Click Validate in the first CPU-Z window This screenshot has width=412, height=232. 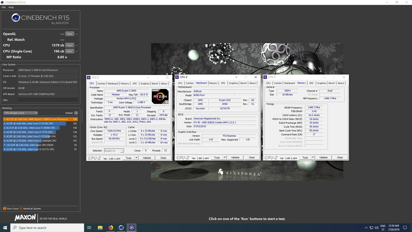pyautogui.click(x=147, y=158)
